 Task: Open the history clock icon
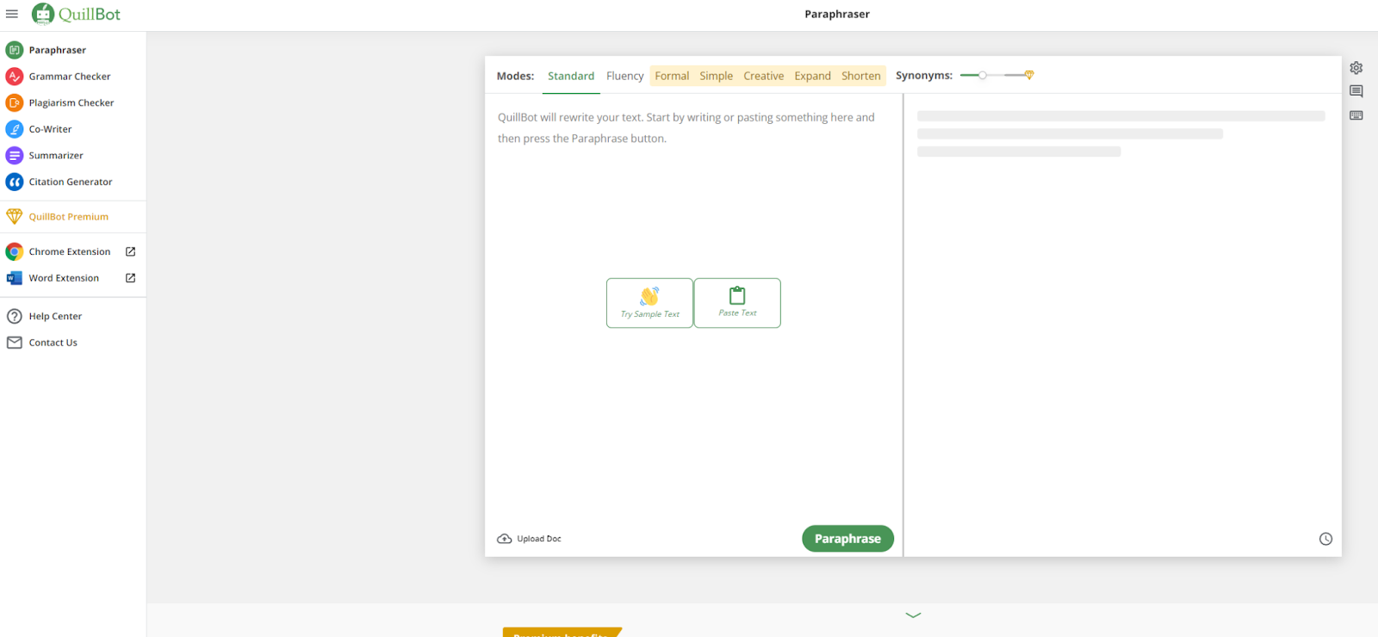point(1326,539)
